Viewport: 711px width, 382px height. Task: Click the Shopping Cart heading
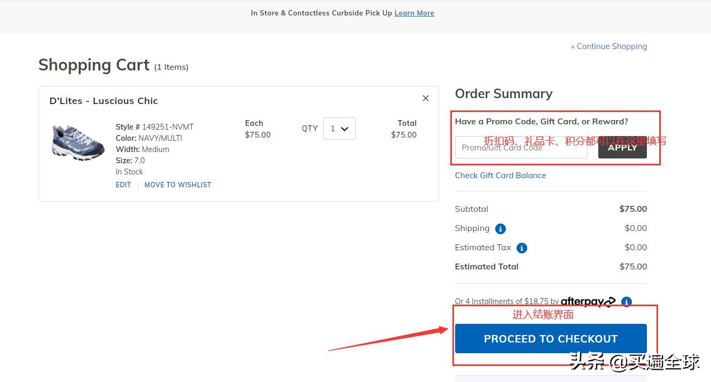point(94,65)
